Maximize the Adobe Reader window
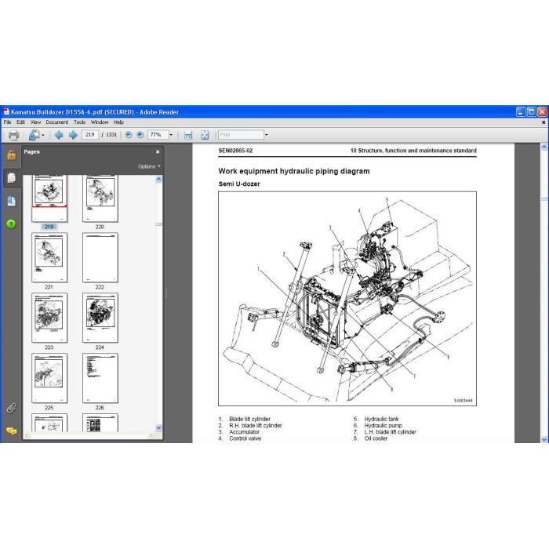Screen dimensions: 549x549 coord(532,112)
